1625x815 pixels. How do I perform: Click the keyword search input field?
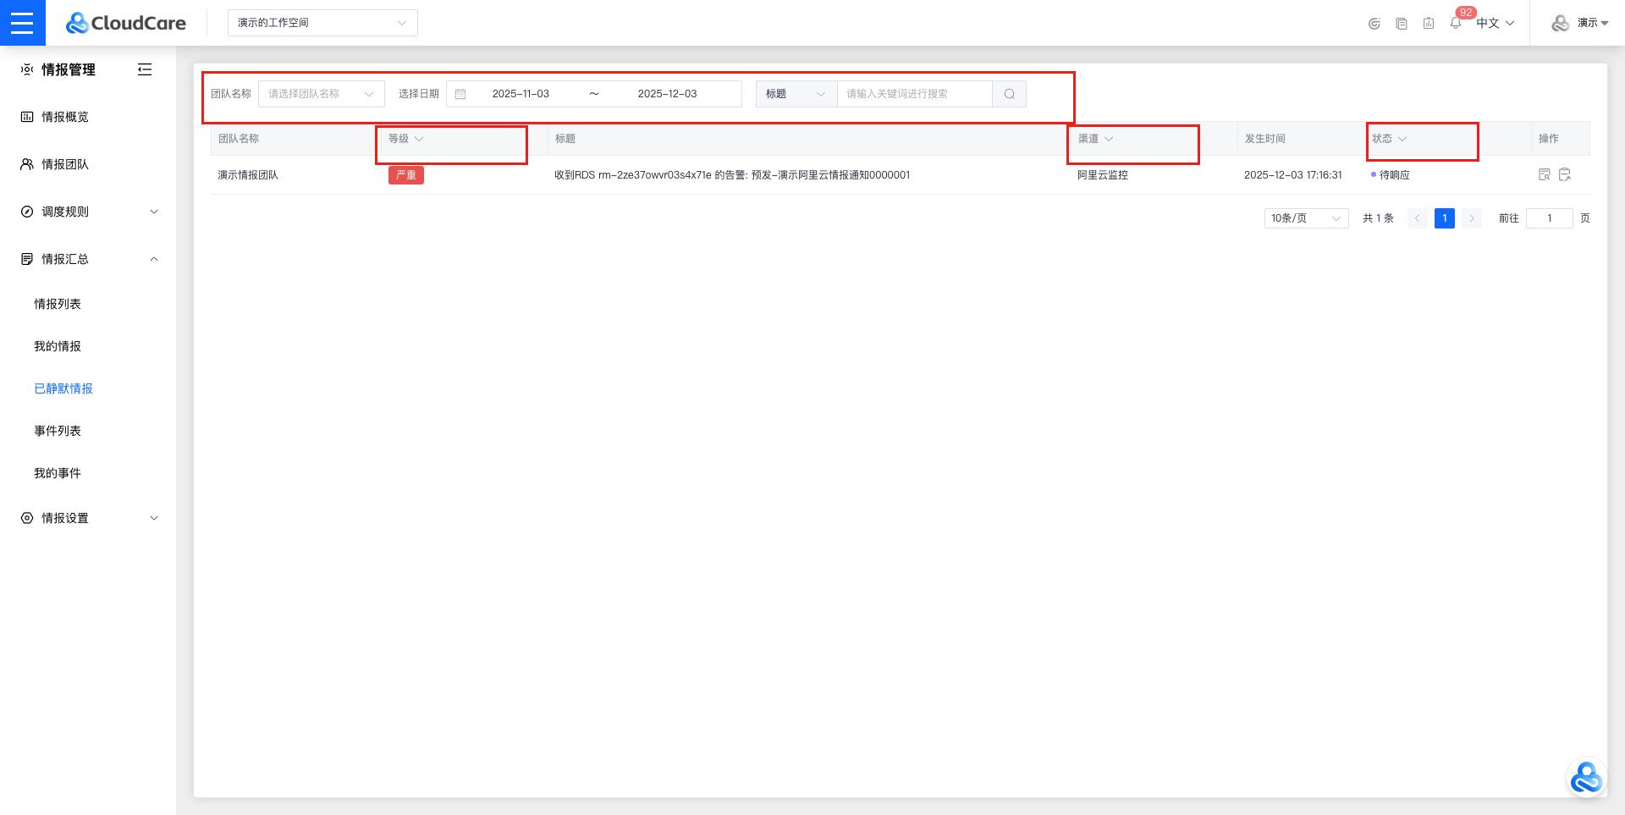[x=914, y=94]
